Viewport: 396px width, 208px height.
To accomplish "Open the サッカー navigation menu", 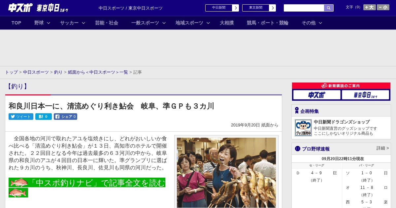I will [69, 23].
